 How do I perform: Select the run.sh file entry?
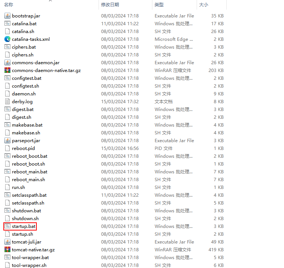click(x=18, y=187)
